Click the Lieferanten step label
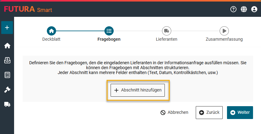261x134 pixels. [x=167, y=39]
